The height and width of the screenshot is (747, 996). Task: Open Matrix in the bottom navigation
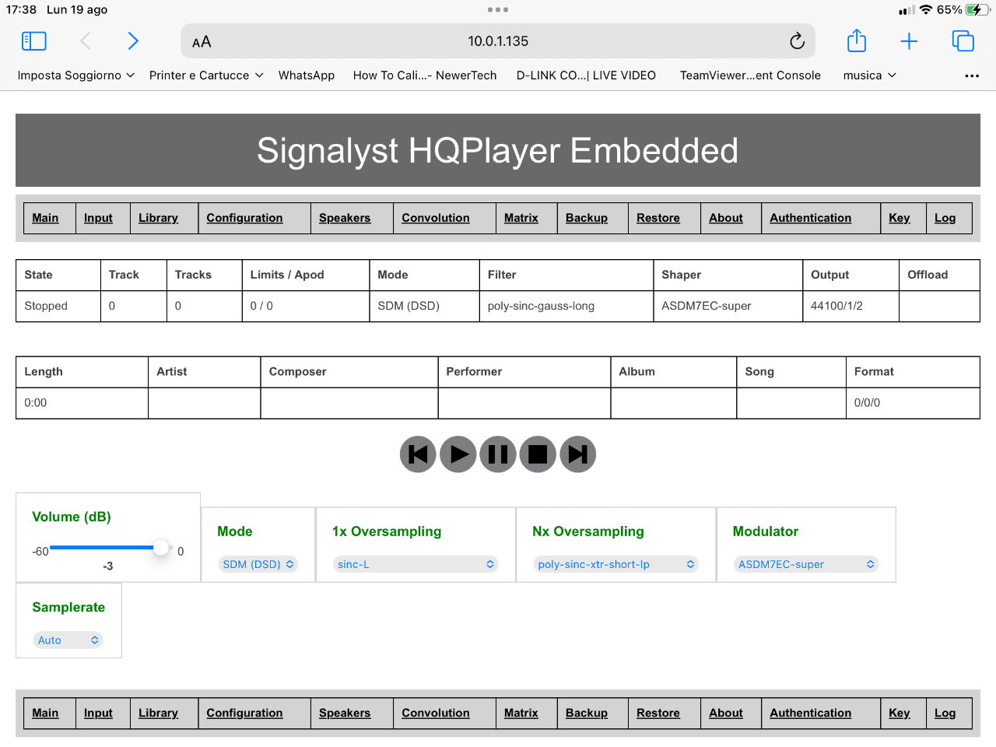tap(521, 713)
